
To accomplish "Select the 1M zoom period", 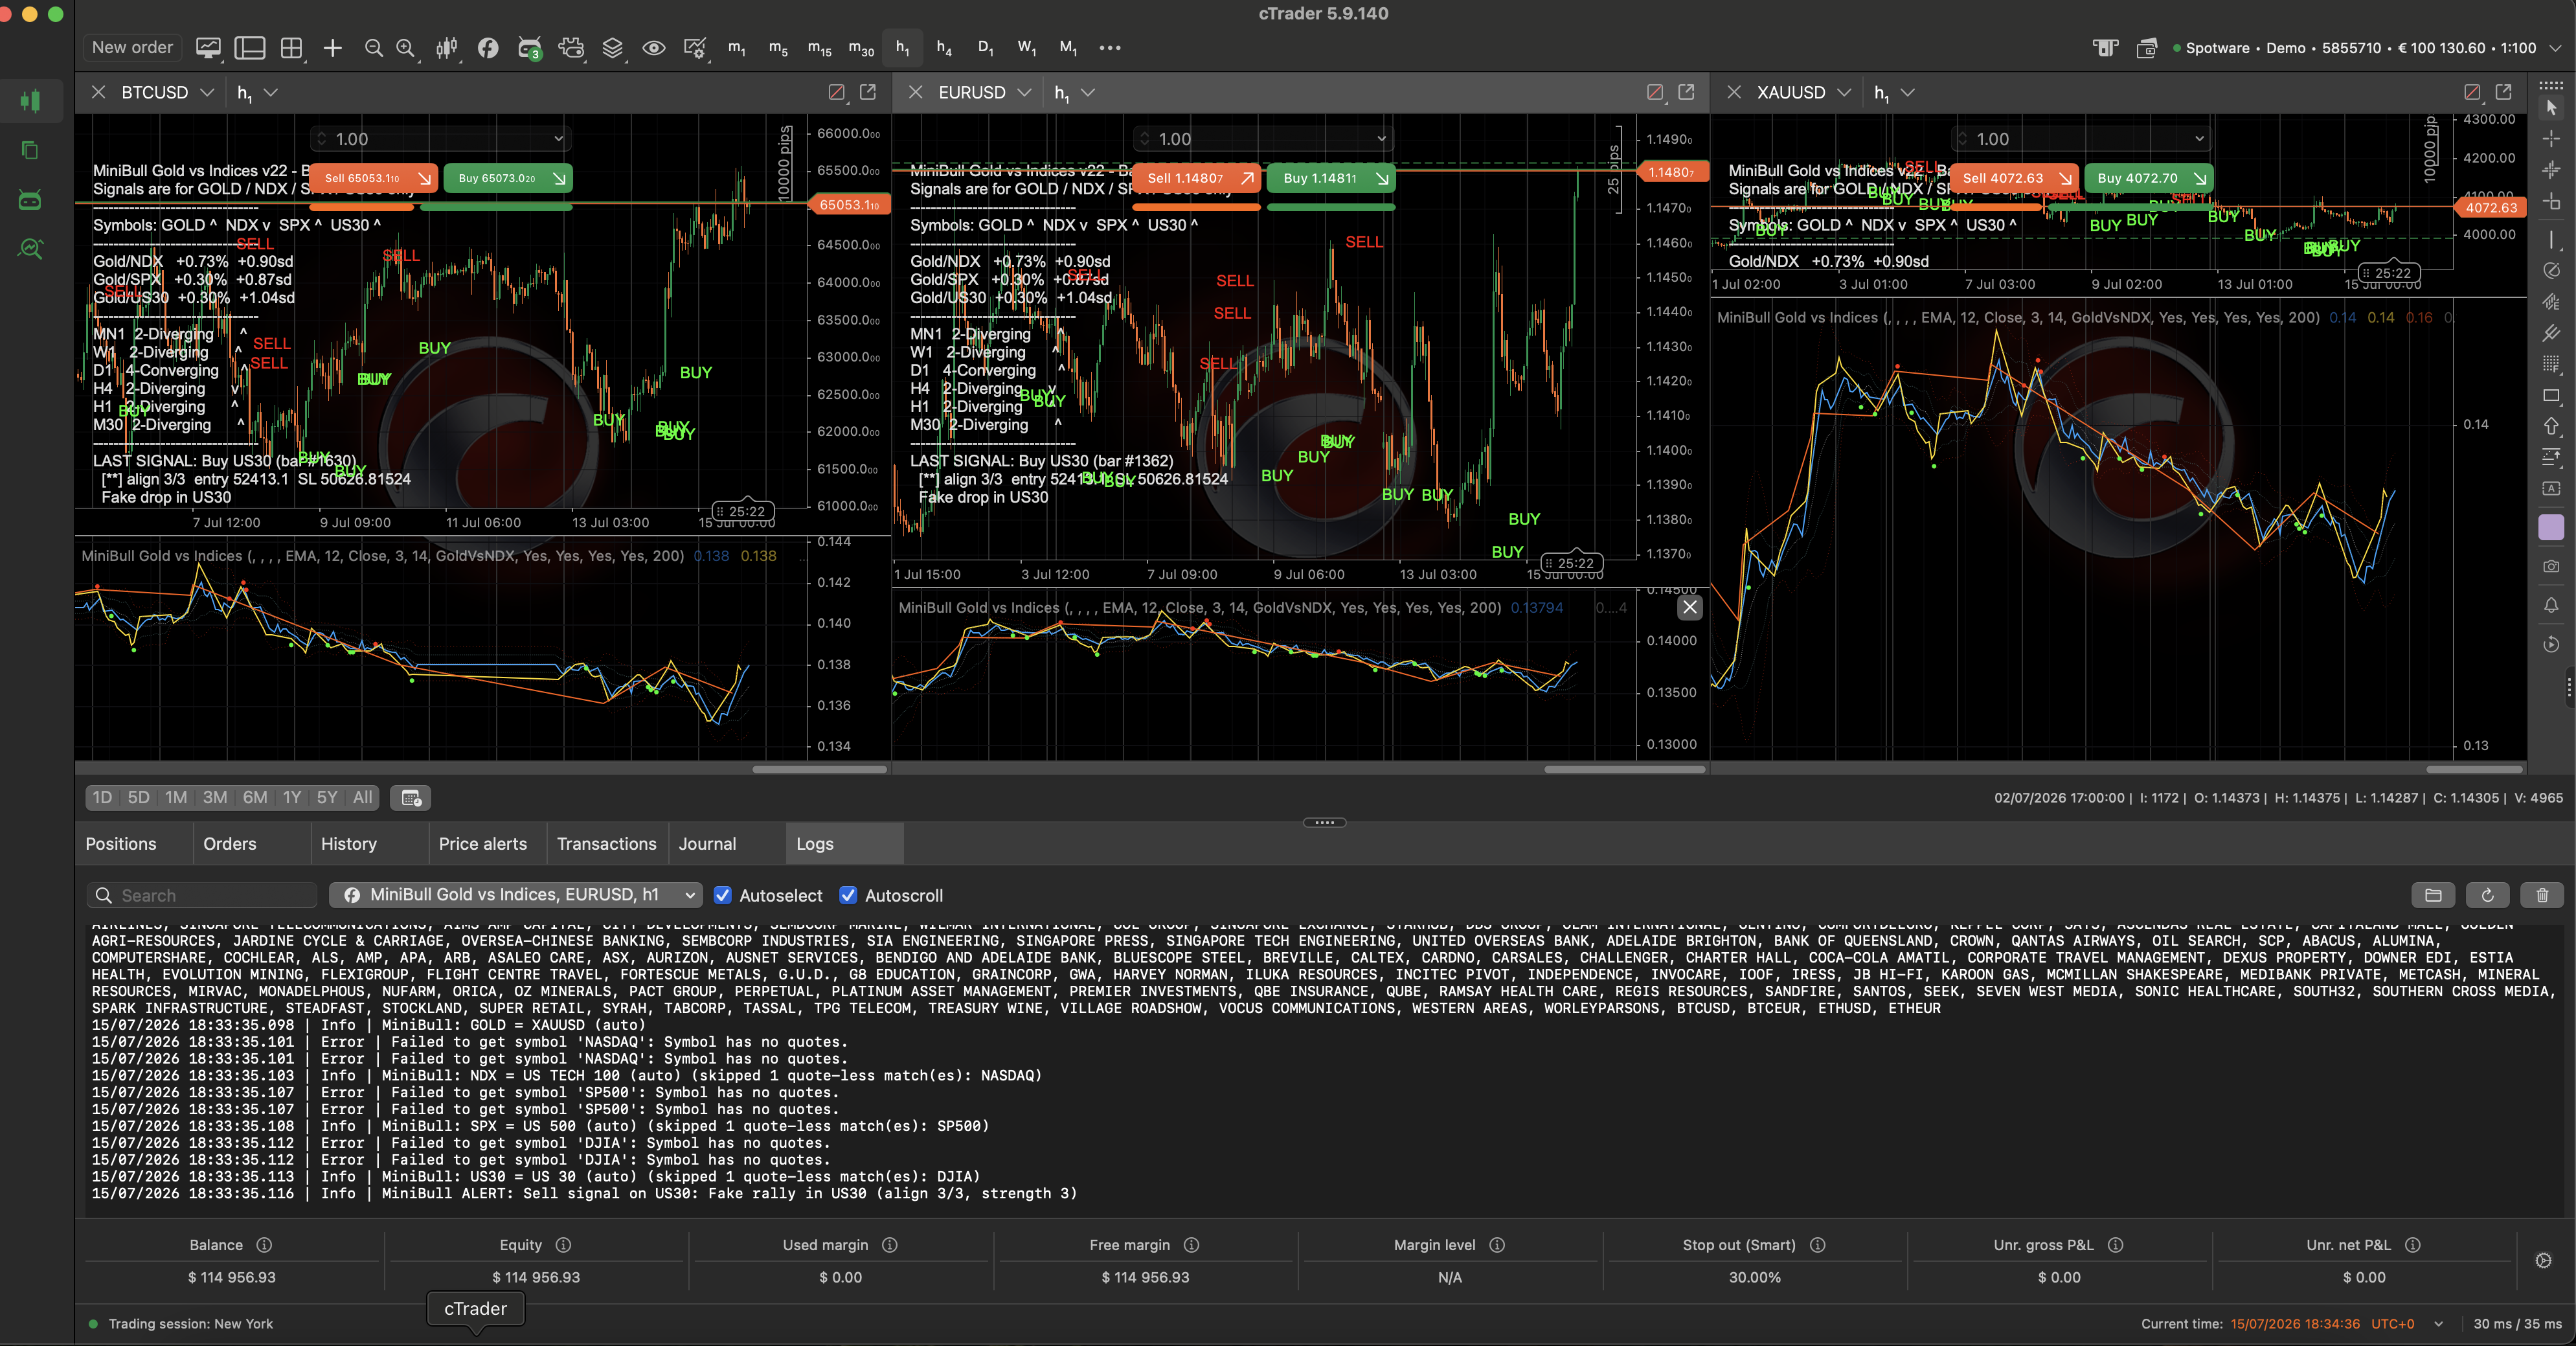I will coord(176,797).
